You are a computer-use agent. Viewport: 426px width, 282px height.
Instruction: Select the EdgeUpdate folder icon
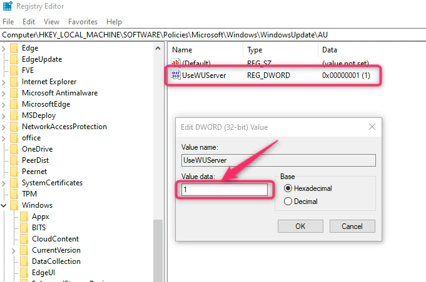(14, 59)
